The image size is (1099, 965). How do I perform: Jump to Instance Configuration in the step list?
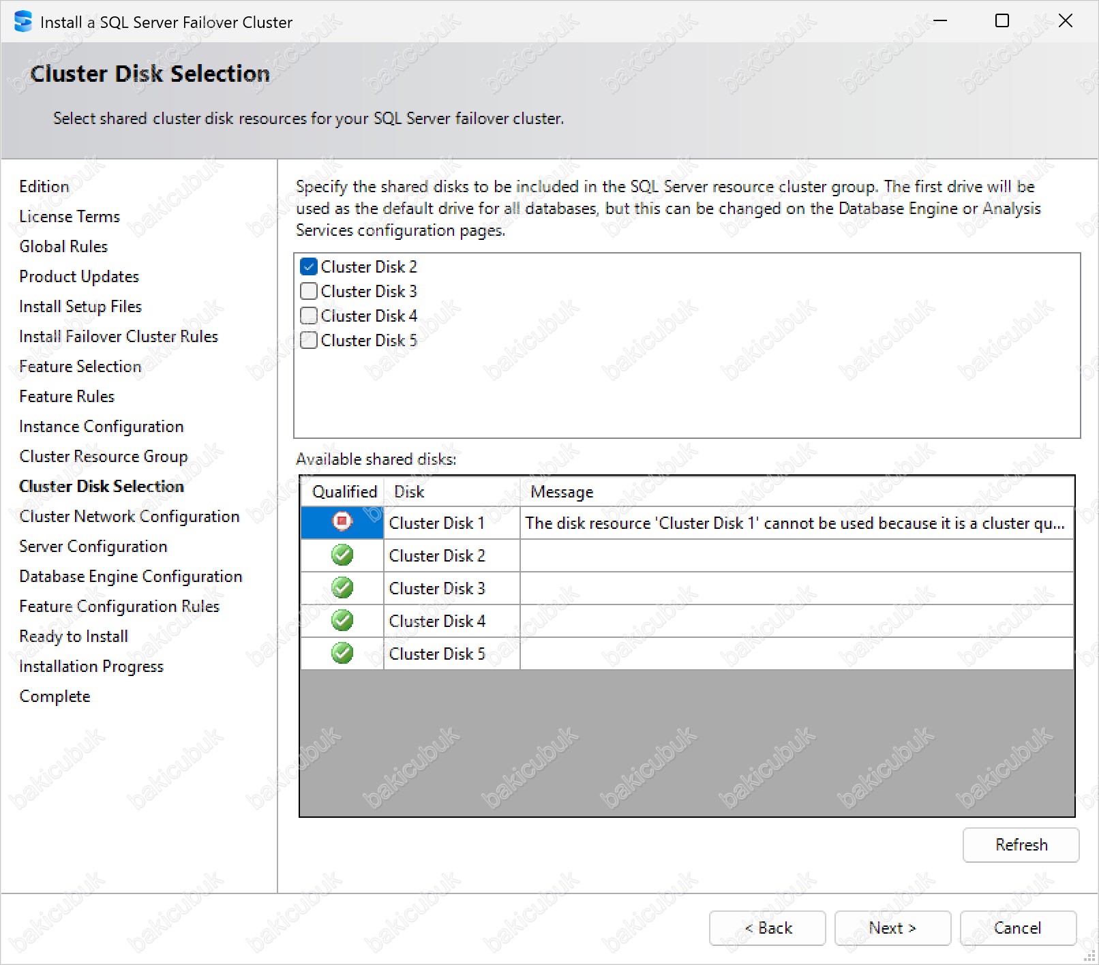click(101, 426)
